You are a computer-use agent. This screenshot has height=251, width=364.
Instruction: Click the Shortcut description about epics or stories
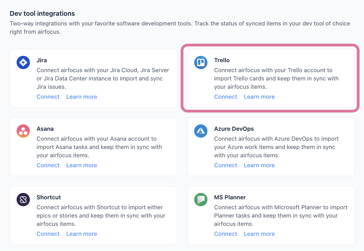point(101,216)
